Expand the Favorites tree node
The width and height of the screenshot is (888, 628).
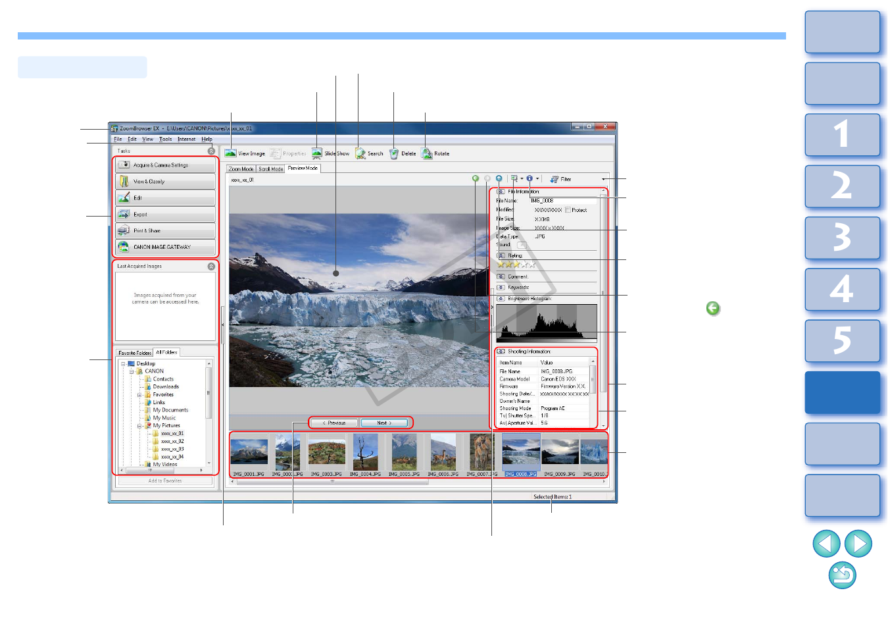pyautogui.click(x=139, y=395)
